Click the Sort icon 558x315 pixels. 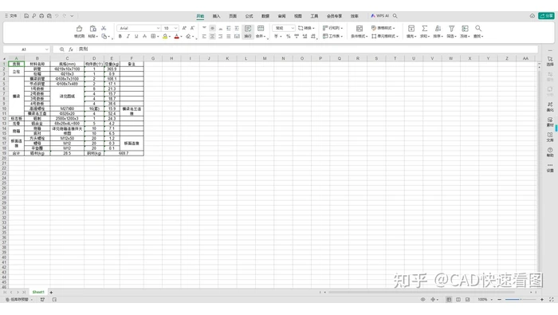[438, 29]
